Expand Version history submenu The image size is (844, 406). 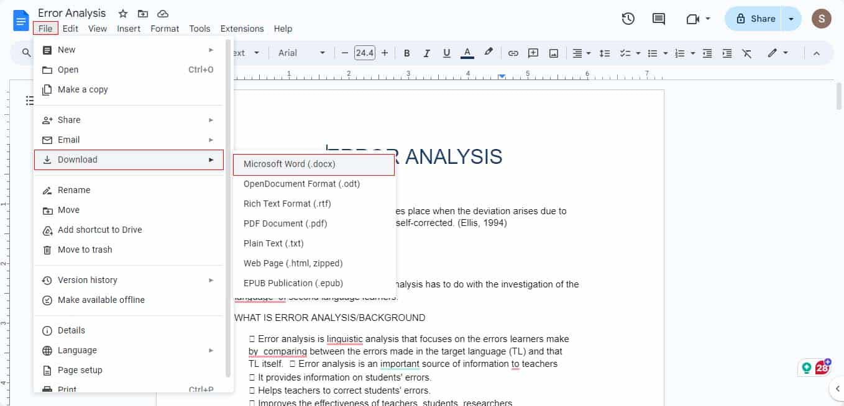pyautogui.click(x=129, y=280)
